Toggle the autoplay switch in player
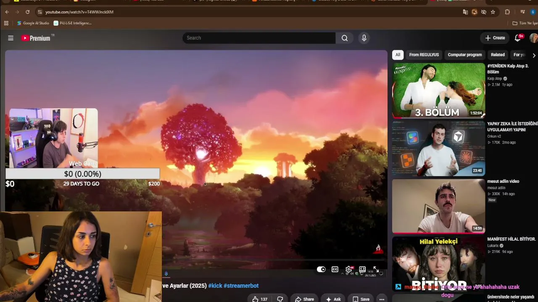This screenshot has width=538, height=302. point(321,269)
